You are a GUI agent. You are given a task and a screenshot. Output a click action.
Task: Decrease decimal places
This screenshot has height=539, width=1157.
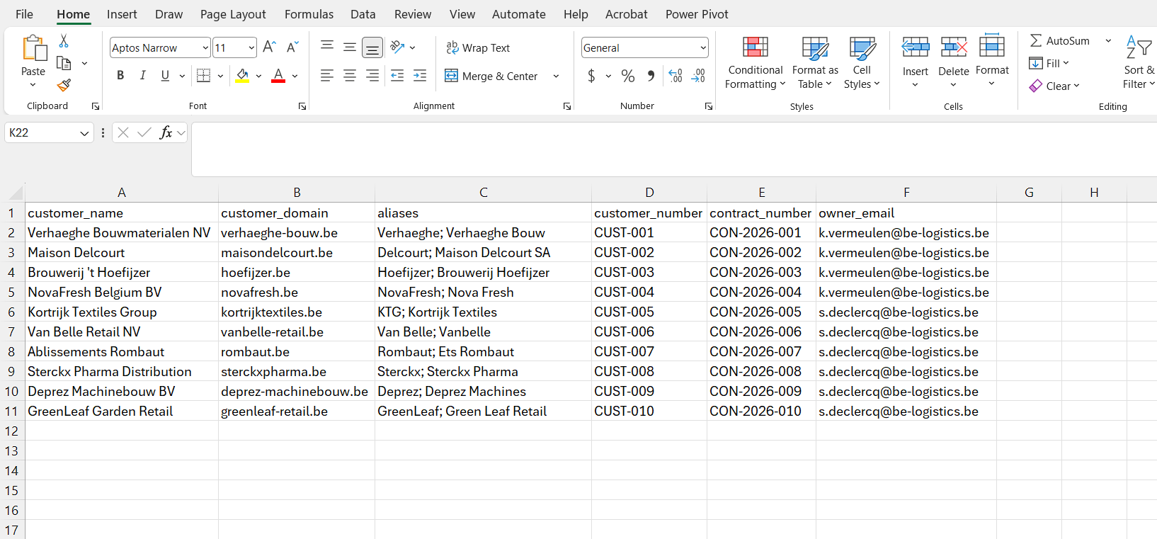698,76
